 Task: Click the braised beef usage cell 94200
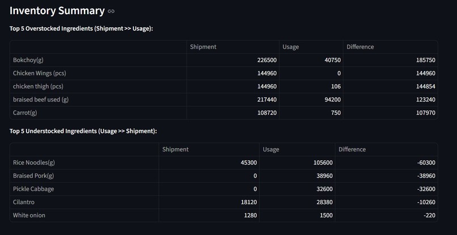point(311,99)
